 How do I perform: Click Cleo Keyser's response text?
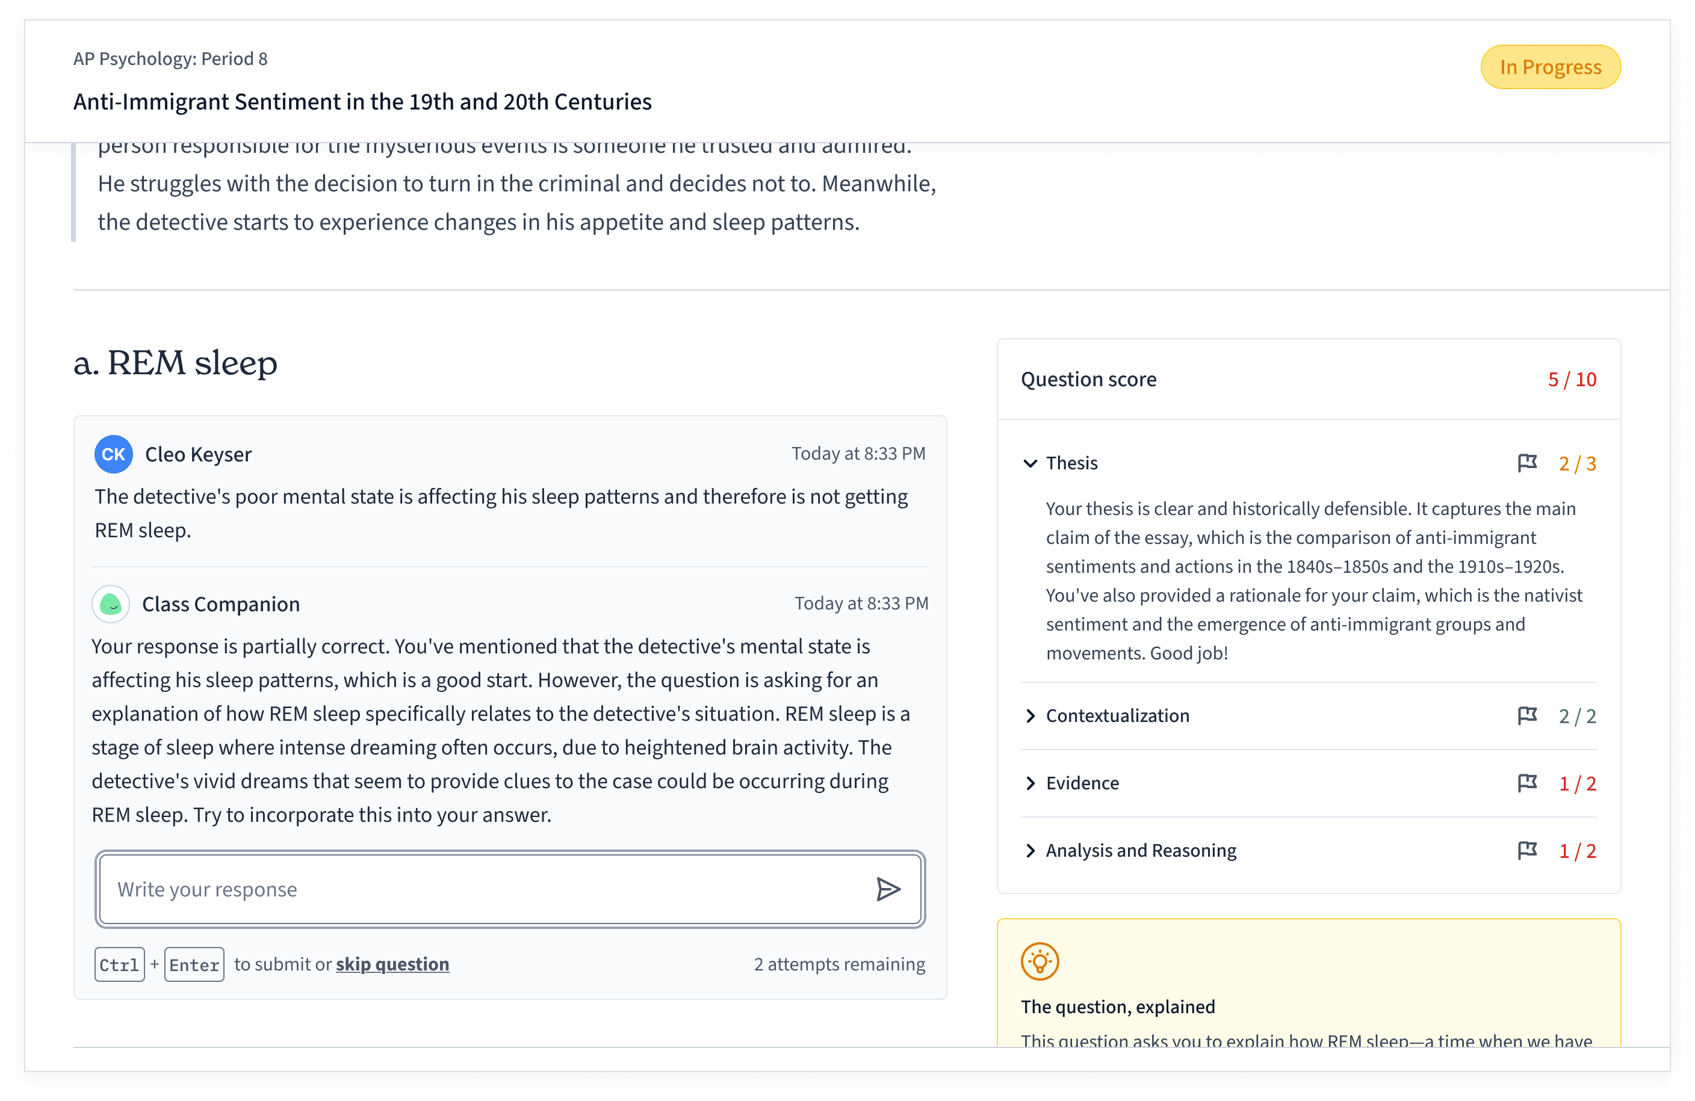tap(501, 513)
